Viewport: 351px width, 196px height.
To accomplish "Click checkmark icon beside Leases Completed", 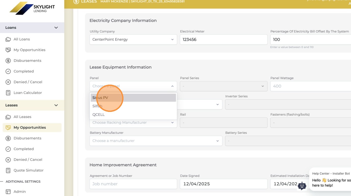I will click(x=8, y=149).
